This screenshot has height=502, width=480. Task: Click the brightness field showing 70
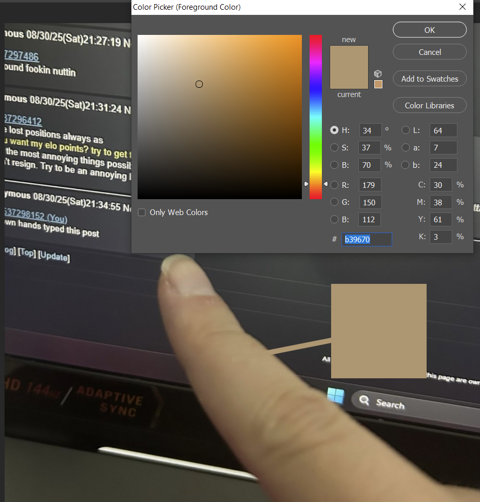[x=370, y=165]
